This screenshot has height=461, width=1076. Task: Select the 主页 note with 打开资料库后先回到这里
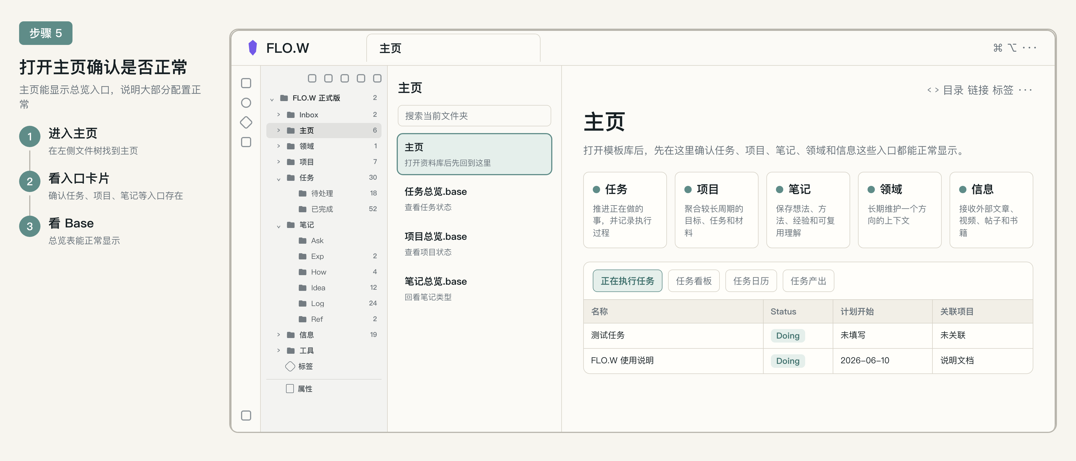coord(474,154)
